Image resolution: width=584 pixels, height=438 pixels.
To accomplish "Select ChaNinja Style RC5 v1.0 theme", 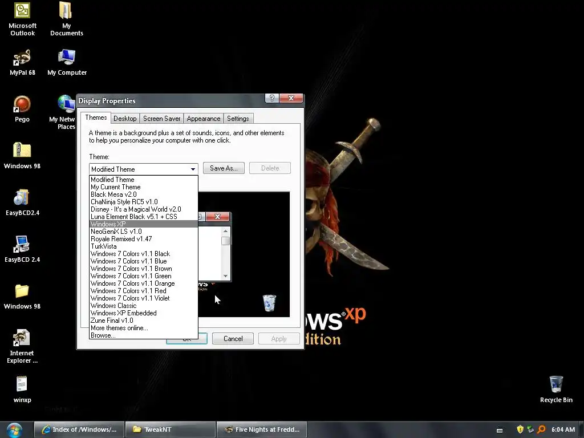I will click(143, 202).
